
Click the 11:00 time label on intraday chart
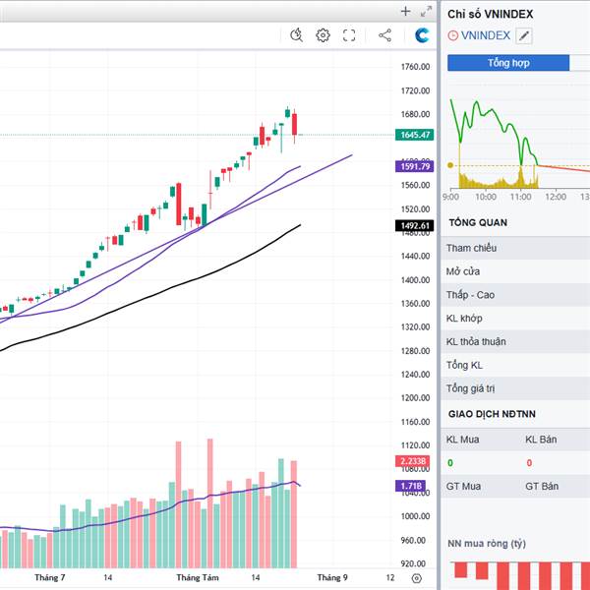tap(520, 197)
